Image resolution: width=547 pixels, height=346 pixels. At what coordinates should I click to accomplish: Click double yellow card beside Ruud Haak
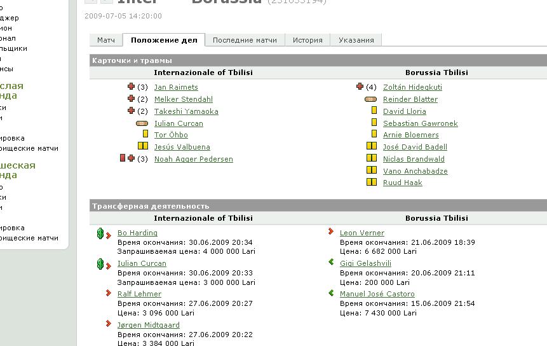click(x=372, y=182)
